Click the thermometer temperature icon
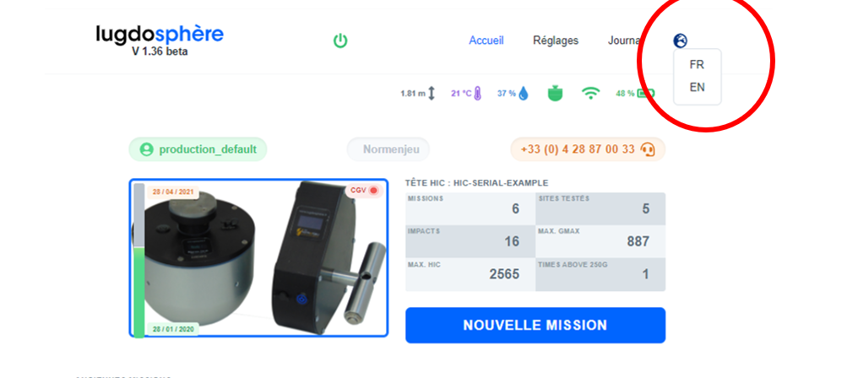 pyautogui.click(x=478, y=94)
